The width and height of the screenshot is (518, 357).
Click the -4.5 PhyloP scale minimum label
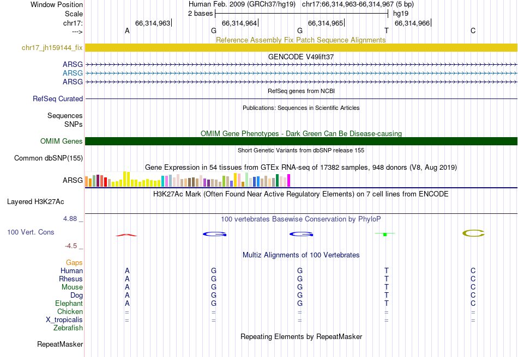click(71, 245)
